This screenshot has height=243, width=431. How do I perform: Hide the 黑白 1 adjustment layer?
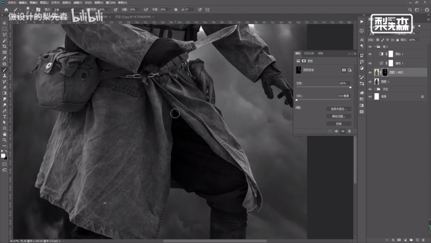tap(370, 54)
